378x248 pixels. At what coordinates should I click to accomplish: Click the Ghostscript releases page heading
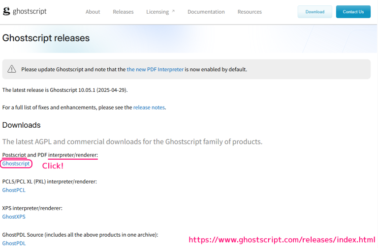pos(46,38)
